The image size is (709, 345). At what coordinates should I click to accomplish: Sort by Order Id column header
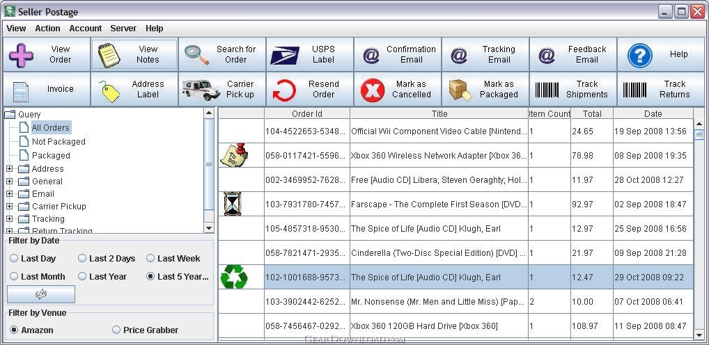coord(307,114)
